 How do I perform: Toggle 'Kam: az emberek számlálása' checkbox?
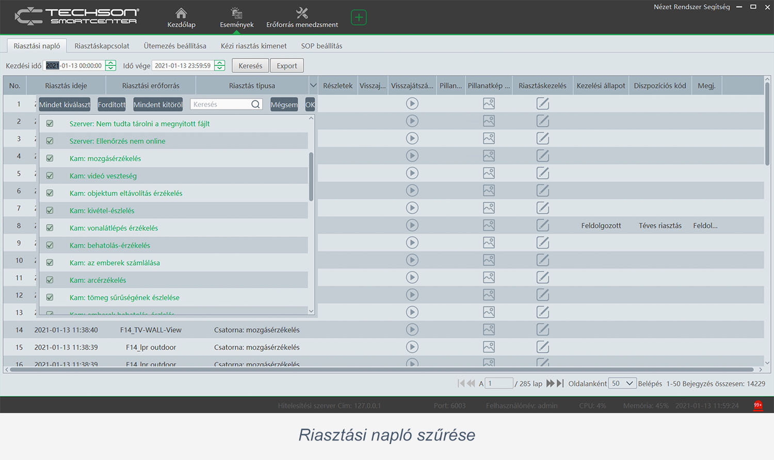pyautogui.click(x=50, y=262)
